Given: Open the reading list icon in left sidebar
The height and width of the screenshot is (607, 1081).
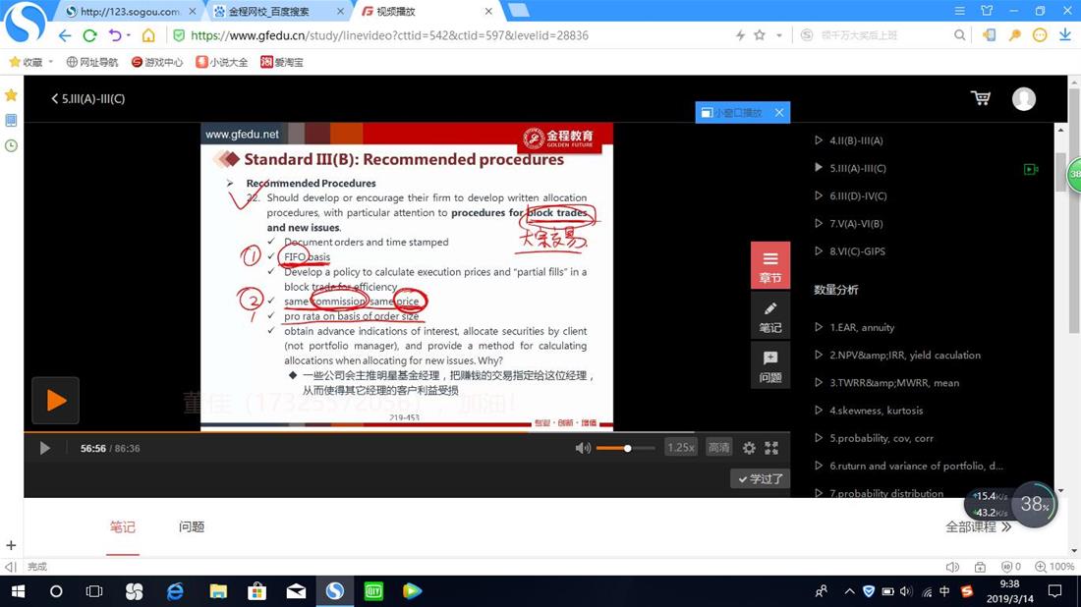Looking at the screenshot, I should coord(11,121).
